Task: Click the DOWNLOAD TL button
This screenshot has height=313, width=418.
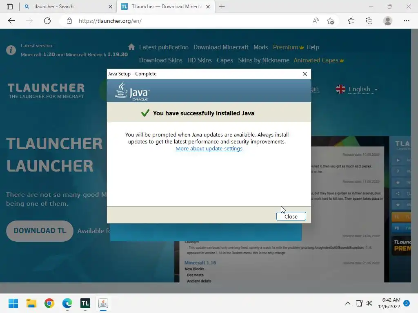Action: [x=40, y=231]
